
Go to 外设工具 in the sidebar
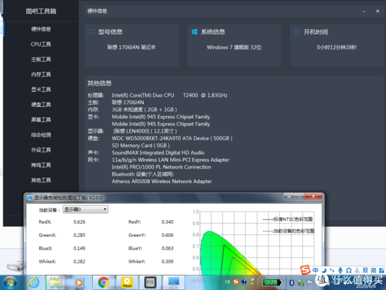click(41, 150)
